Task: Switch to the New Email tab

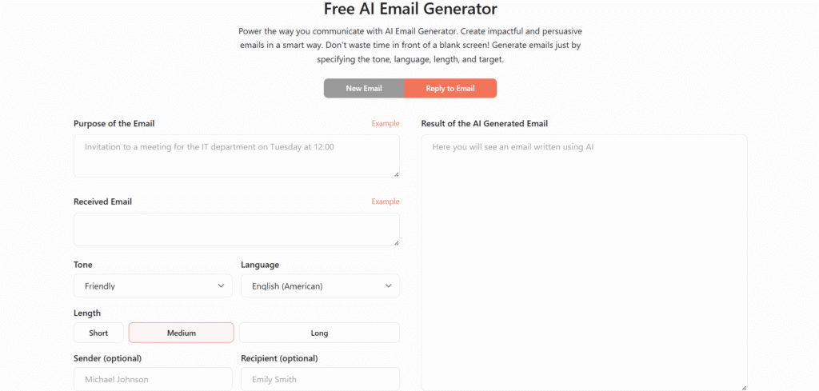Action: pos(364,88)
